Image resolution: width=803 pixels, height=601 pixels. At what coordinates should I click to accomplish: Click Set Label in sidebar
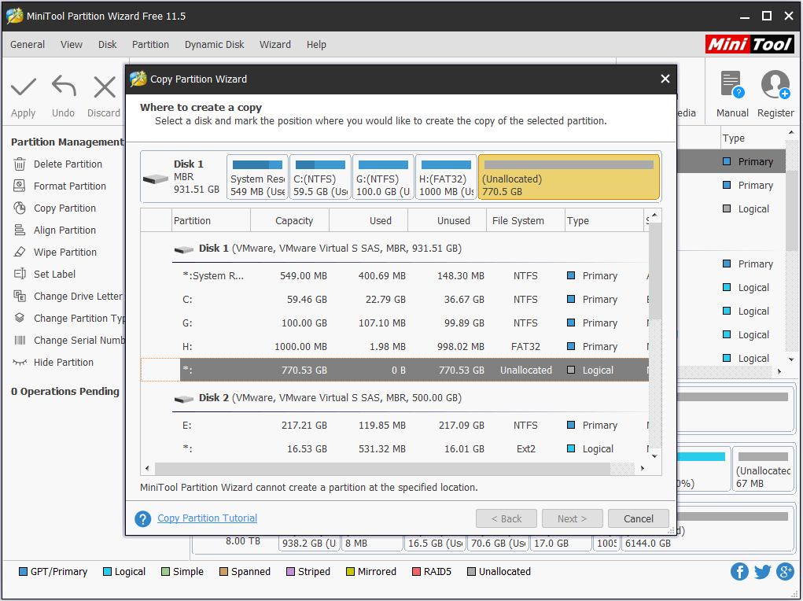[54, 274]
